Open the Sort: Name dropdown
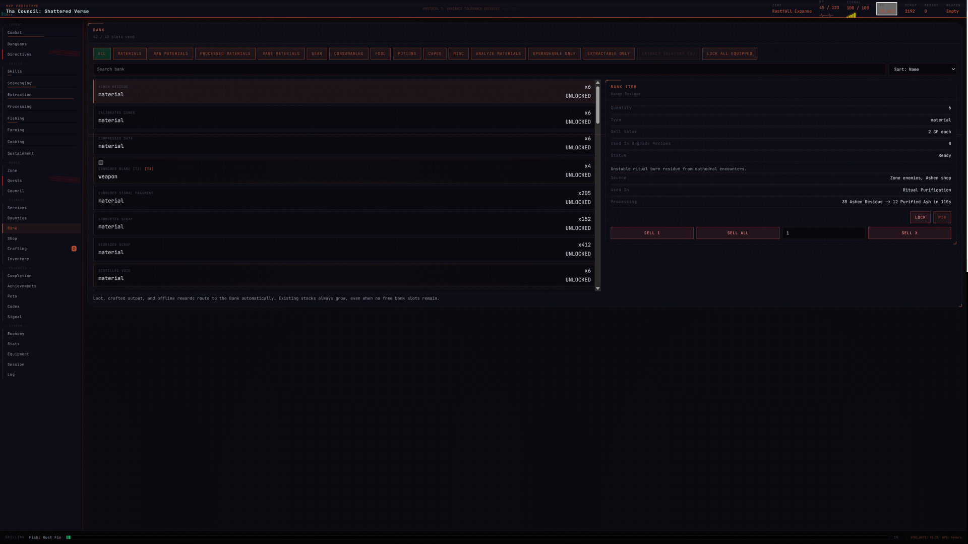The height and width of the screenshot is (544, 968). pos(922,69)
